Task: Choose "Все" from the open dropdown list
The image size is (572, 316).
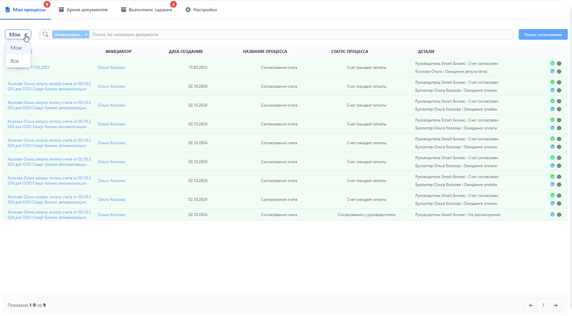Action: pos(15,61)
